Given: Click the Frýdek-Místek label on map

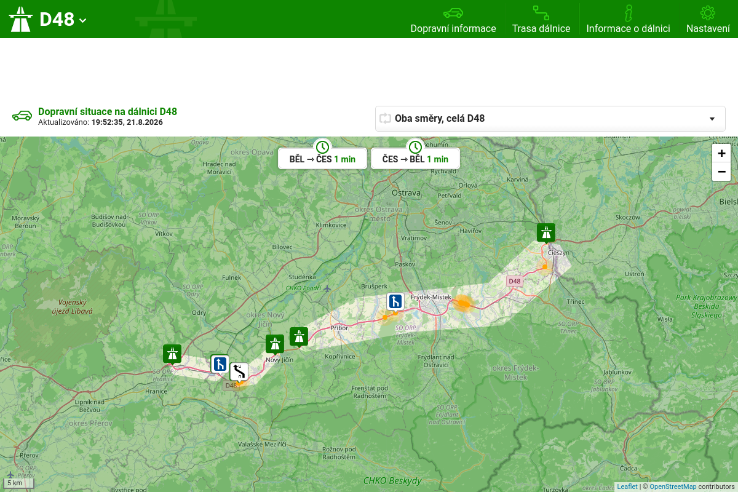Looking at the screenshot, I should coord(431,297).
